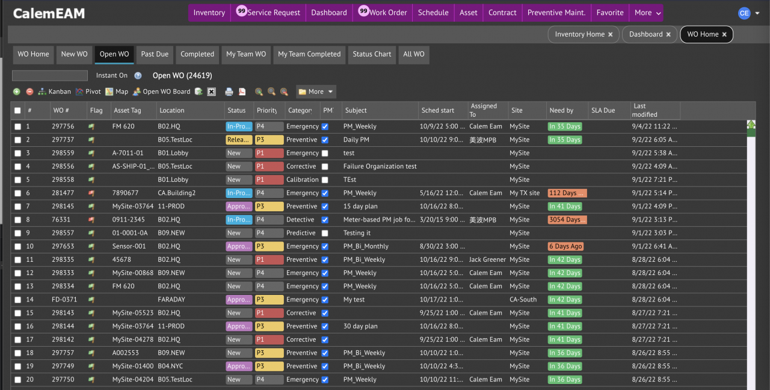Viewport: 770px width, 390px height.
Task: Click the flag icon for WO 297756
Action: click(x=92, y=126)
